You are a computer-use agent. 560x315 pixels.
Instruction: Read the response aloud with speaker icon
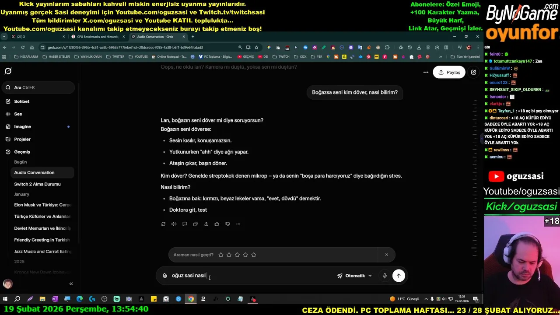pyautogui.click(x=174, y=224)
